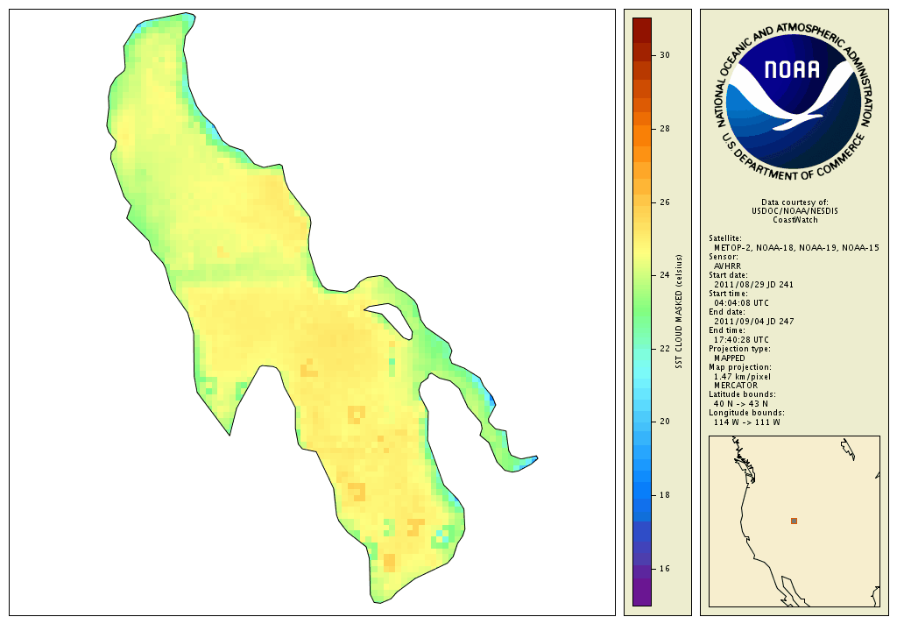The width and height of the screenshot is (897, 624).
Task: Click the '2011/08/29 JD 241' value
Action: (753, 285)
